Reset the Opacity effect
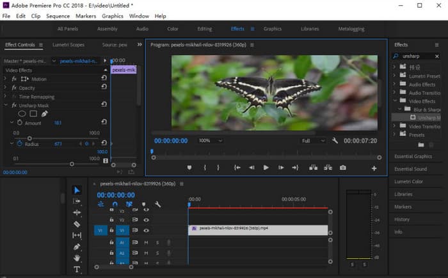 (104, 86)
